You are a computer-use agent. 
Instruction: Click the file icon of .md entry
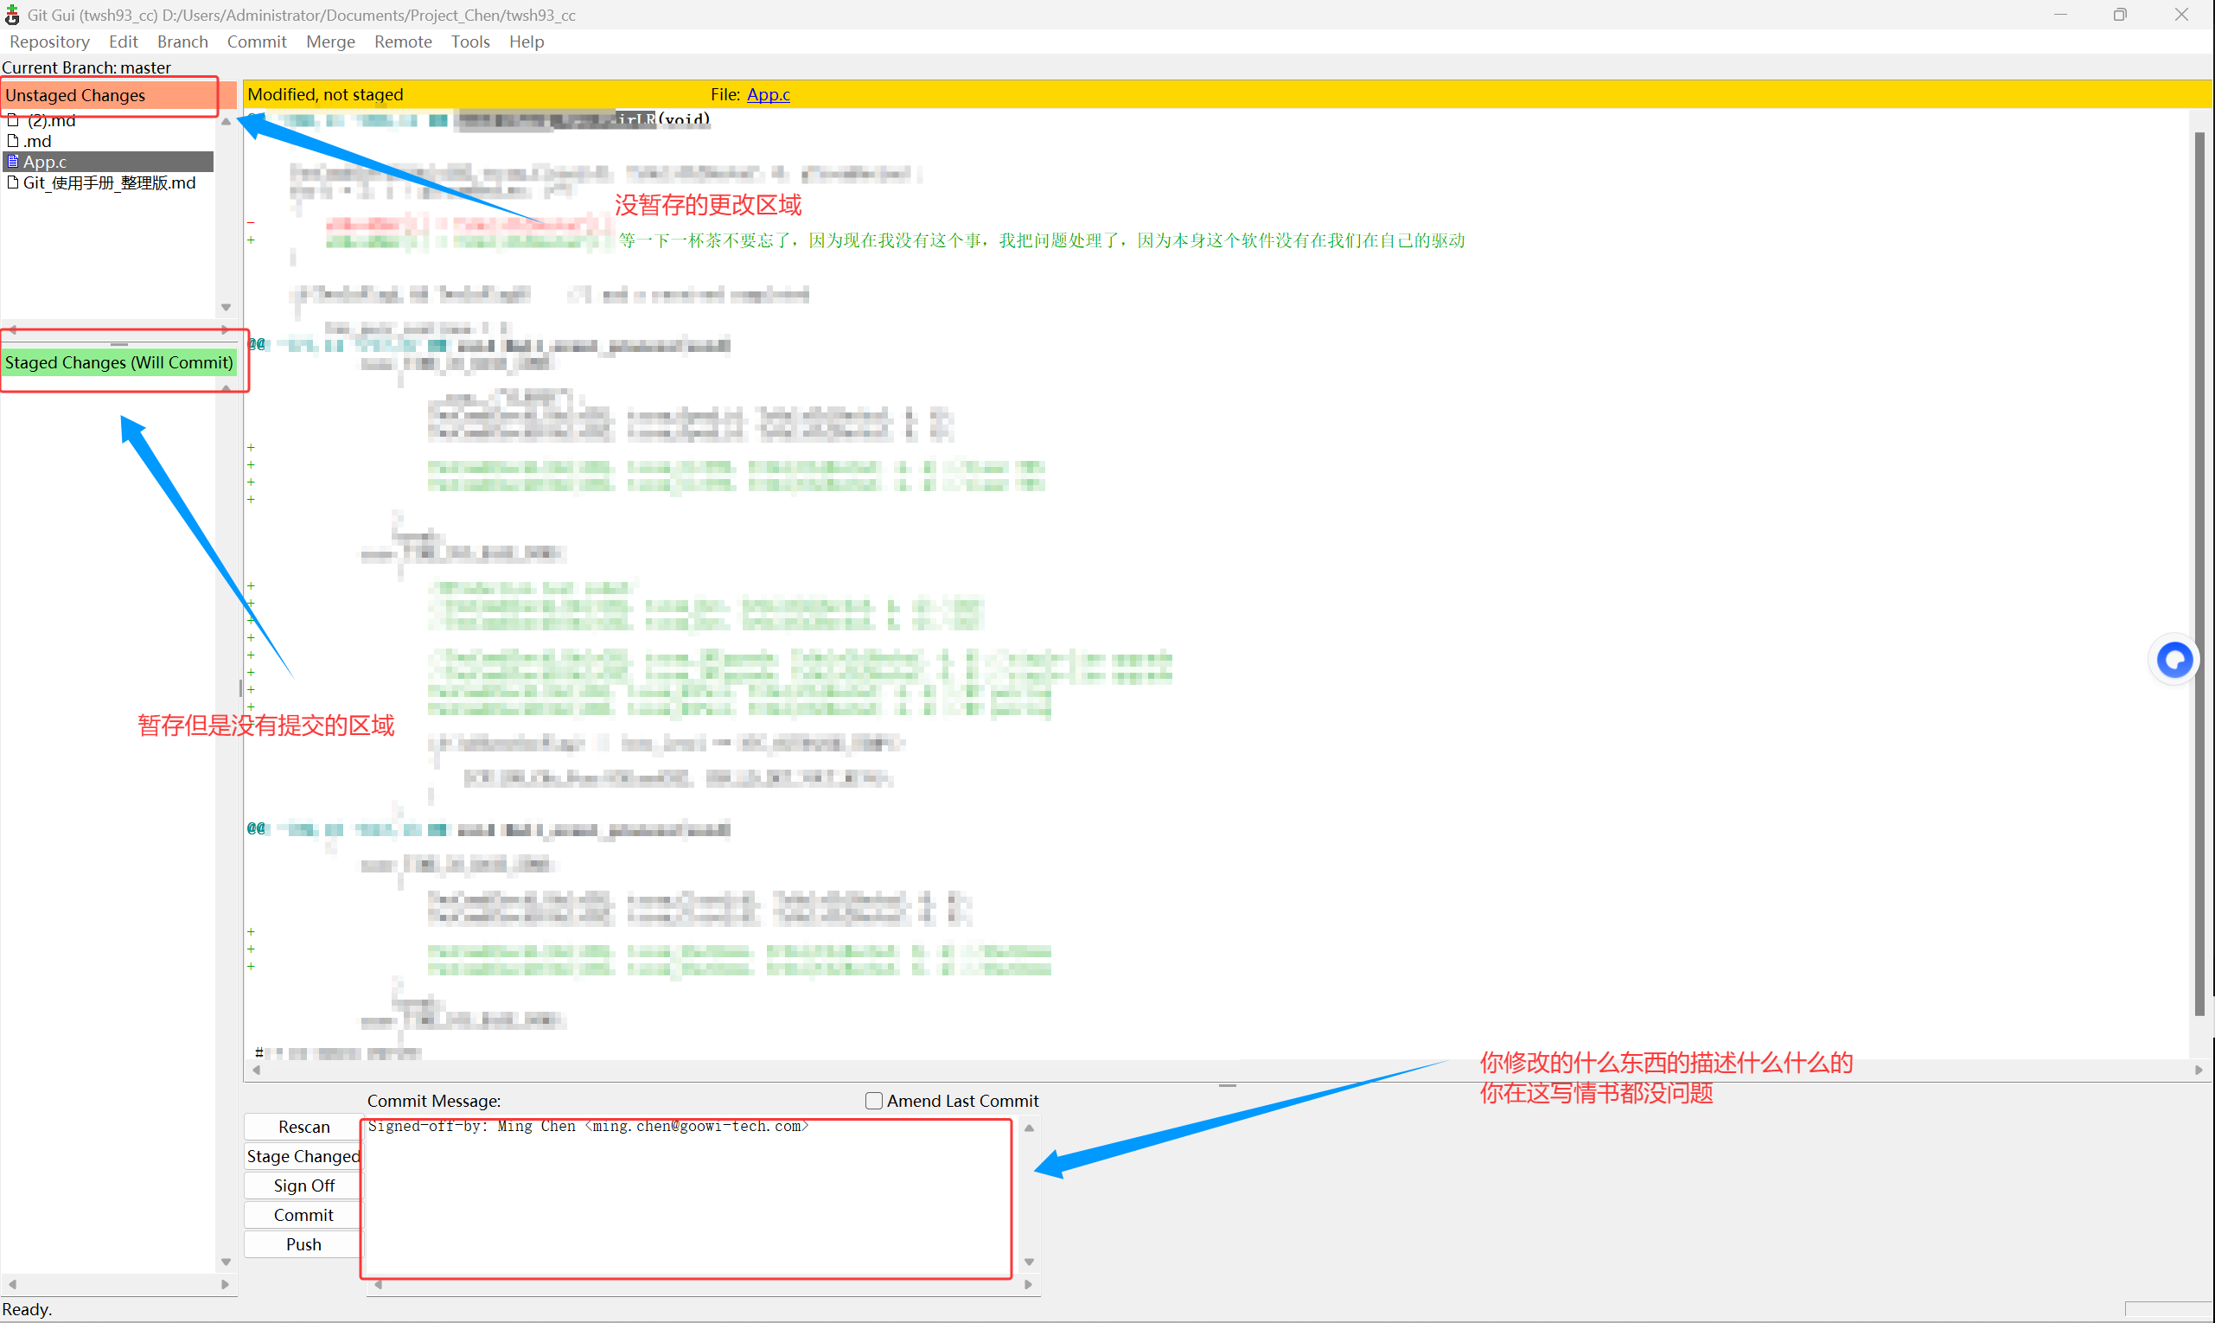(12, 141)
